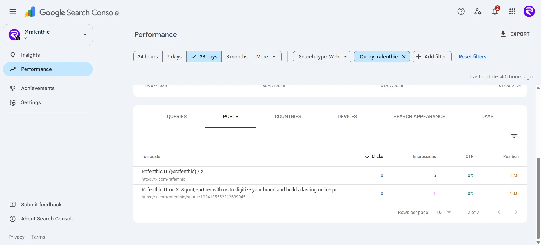Click the Top posts column header
541x245 pixels.
point(151,156)
